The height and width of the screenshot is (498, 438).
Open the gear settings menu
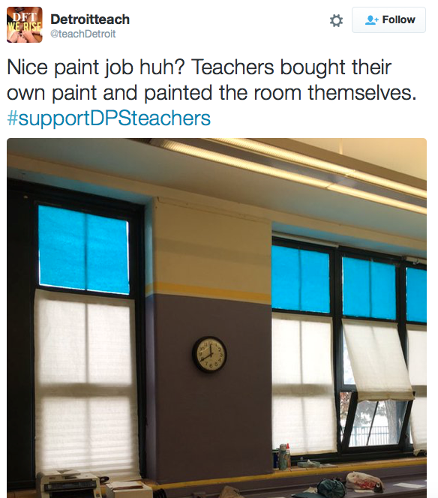click(x=336, y=21)
